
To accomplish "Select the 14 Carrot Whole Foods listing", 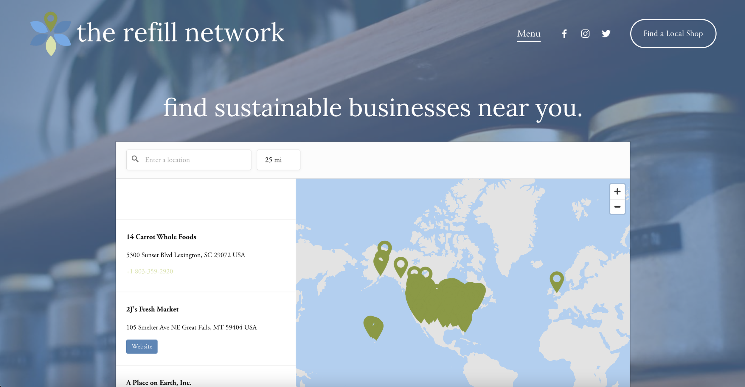I will [x=161, y=237].
